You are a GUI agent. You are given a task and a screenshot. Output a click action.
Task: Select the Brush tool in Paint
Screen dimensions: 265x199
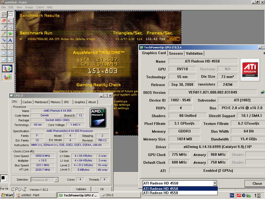[x=10, y=33]
